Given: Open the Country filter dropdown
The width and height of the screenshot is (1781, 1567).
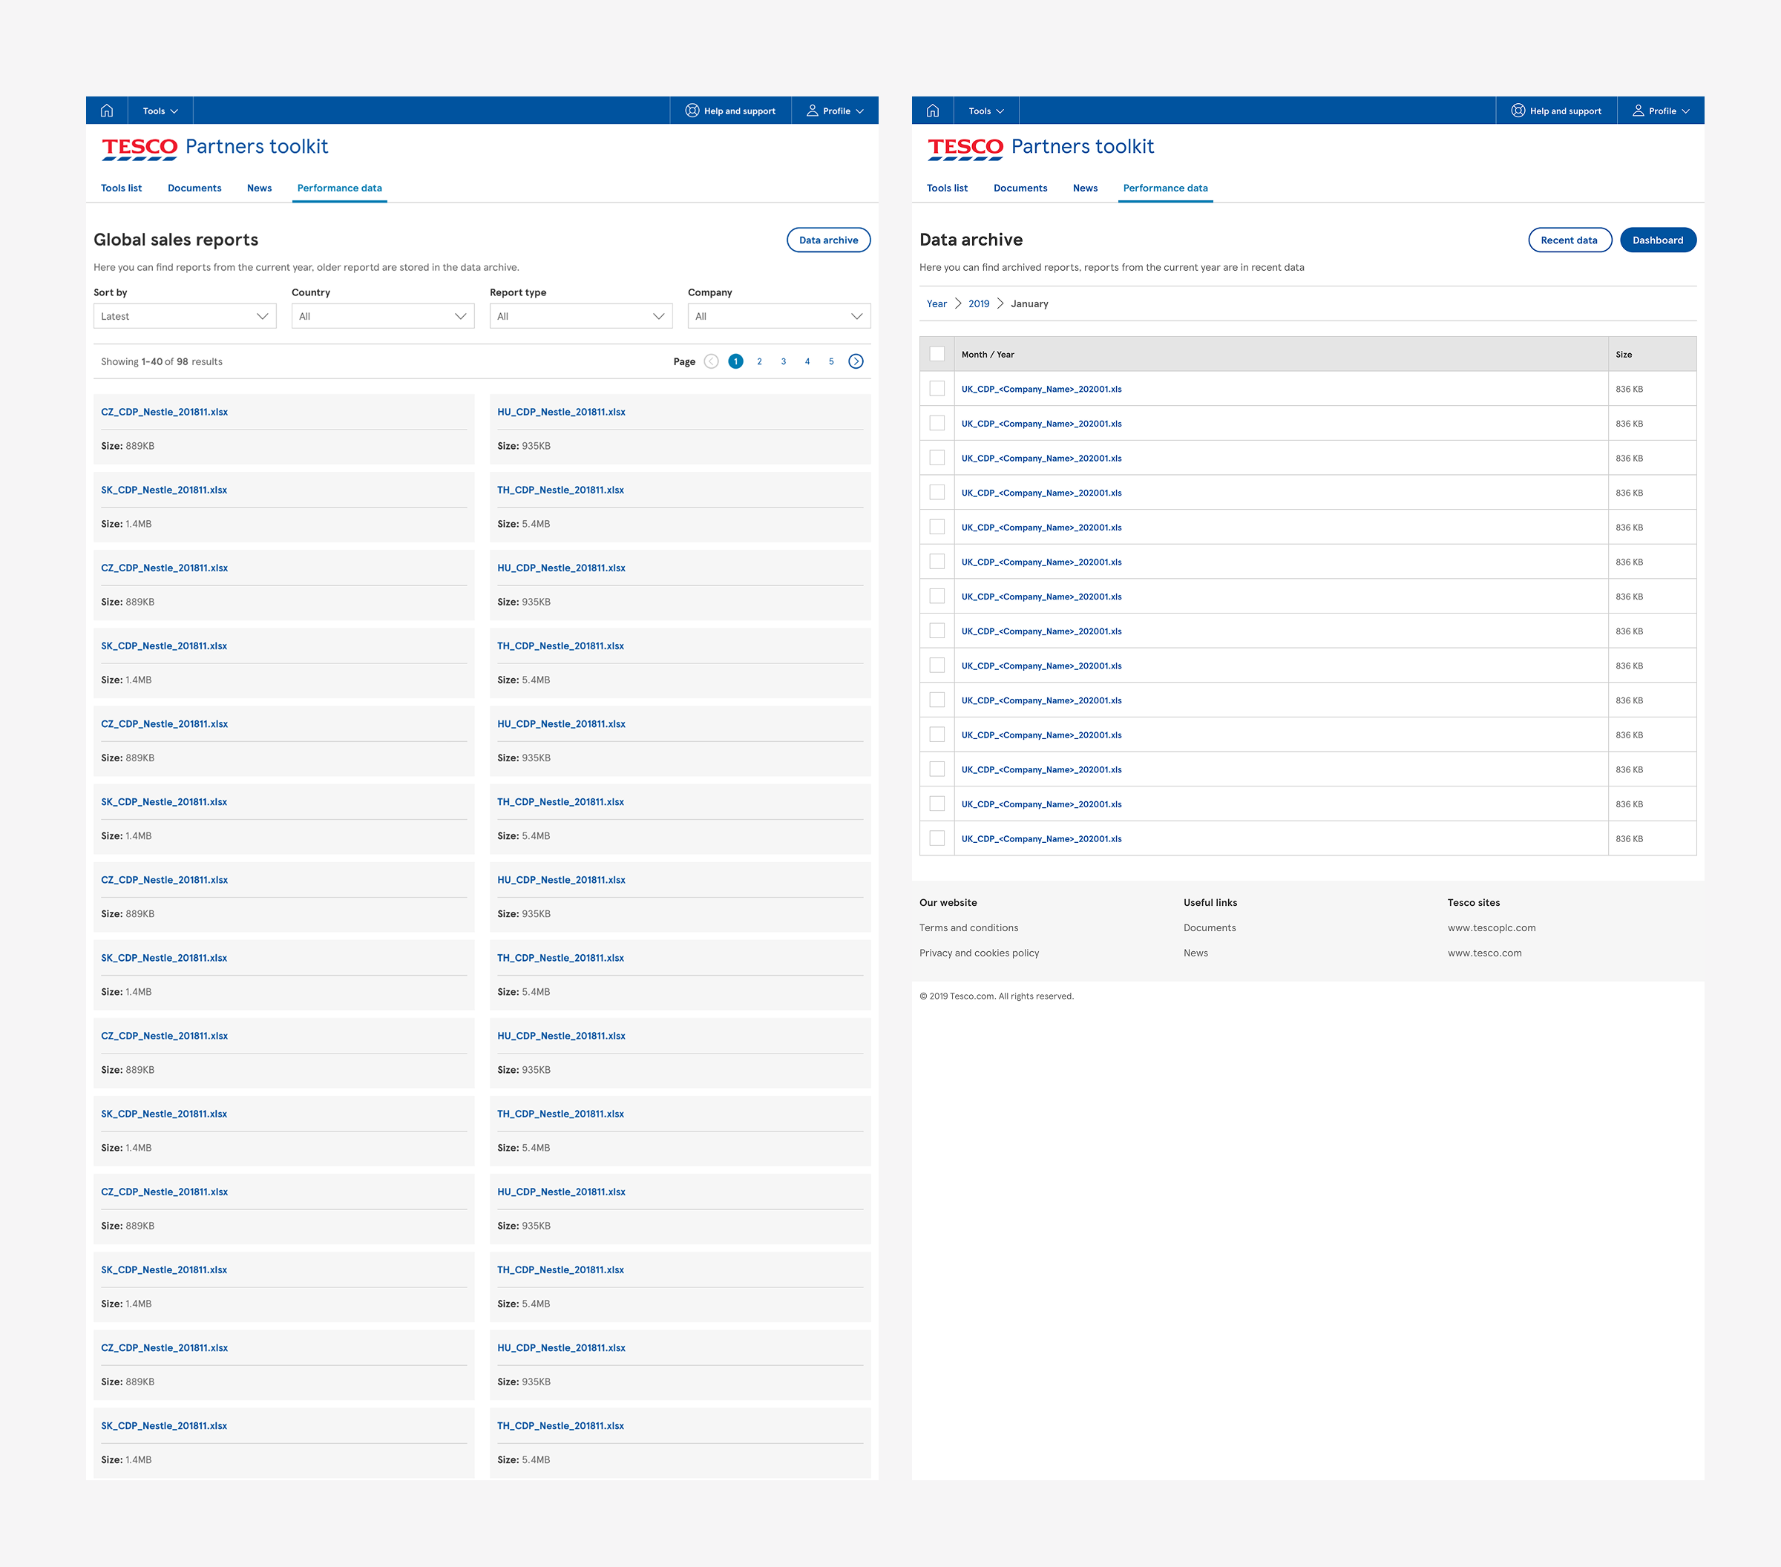Looking at the screenshot, I should pos(382,316).
